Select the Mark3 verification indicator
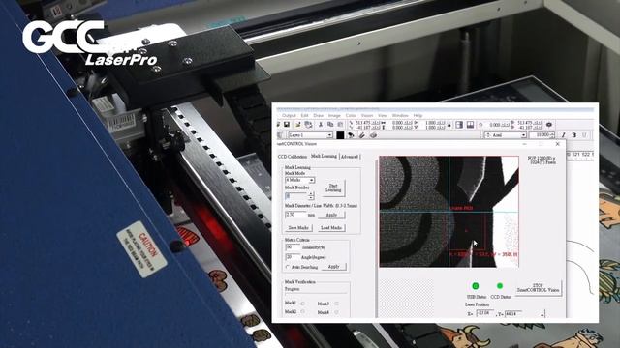Image resolution: width=620 pixels, height=348 pixels. tap(336, 304)
